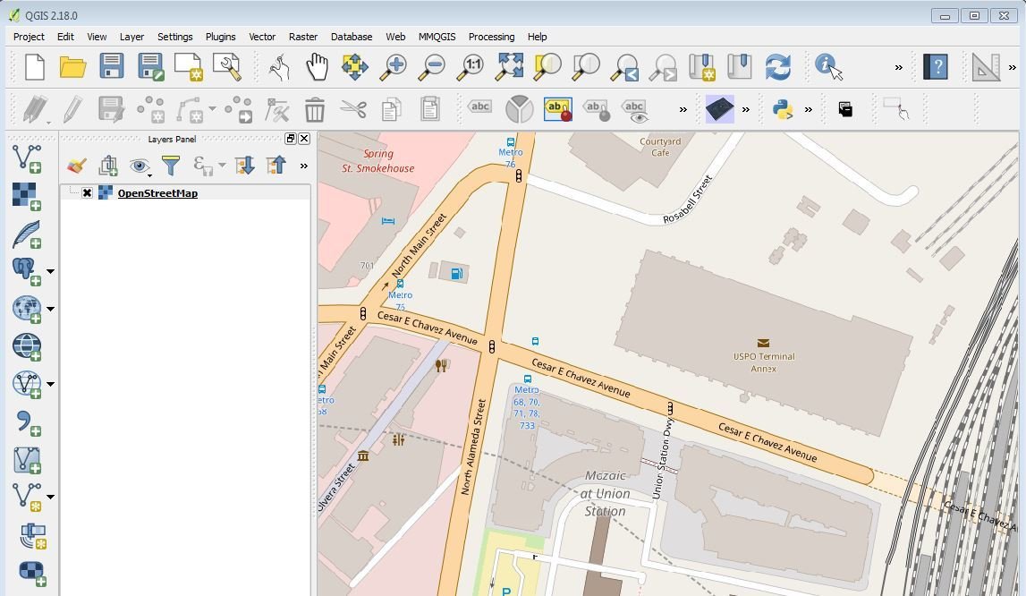Click the Add Delimited Text Layer comma icon
Screen dimensions: 1026x596
point(27,422)
